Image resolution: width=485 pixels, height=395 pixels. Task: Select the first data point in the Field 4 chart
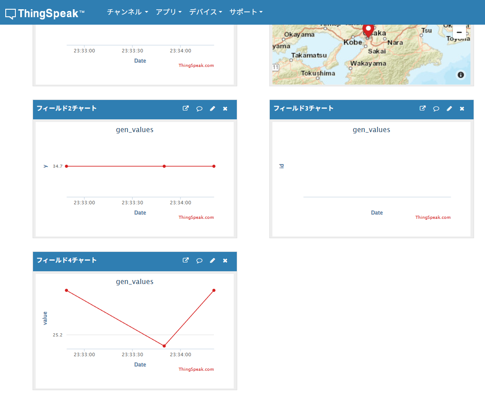(66, 290)
